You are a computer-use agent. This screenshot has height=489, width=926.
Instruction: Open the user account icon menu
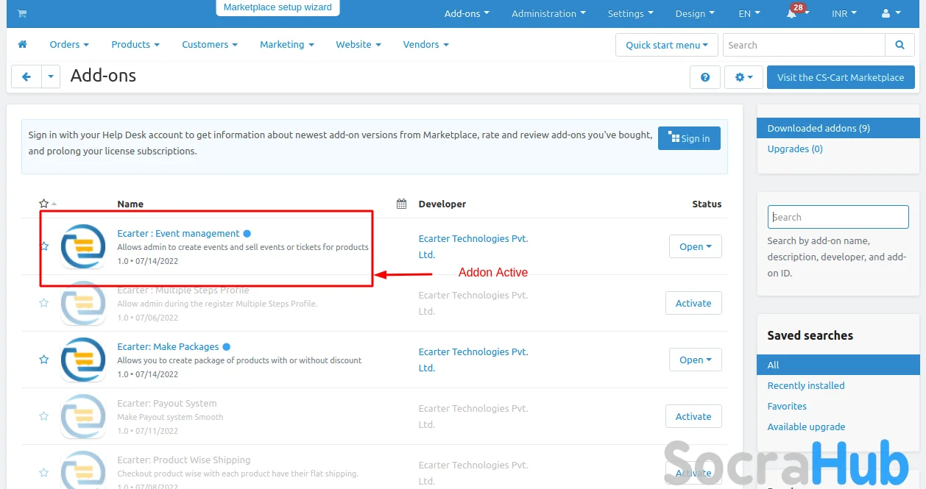click(889, 14)
